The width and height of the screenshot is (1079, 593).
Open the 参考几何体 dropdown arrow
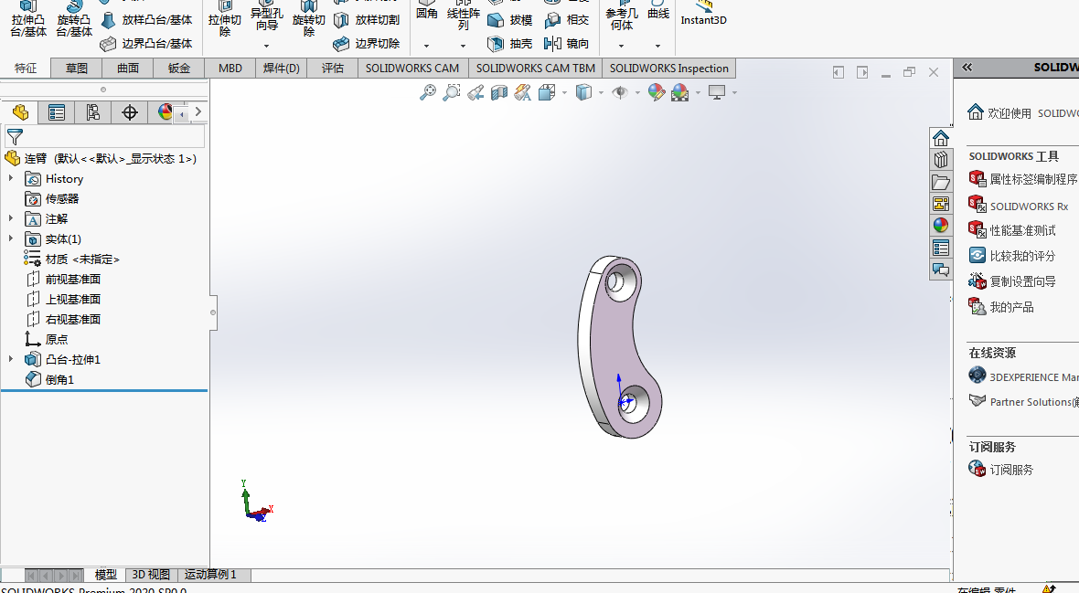622,46
